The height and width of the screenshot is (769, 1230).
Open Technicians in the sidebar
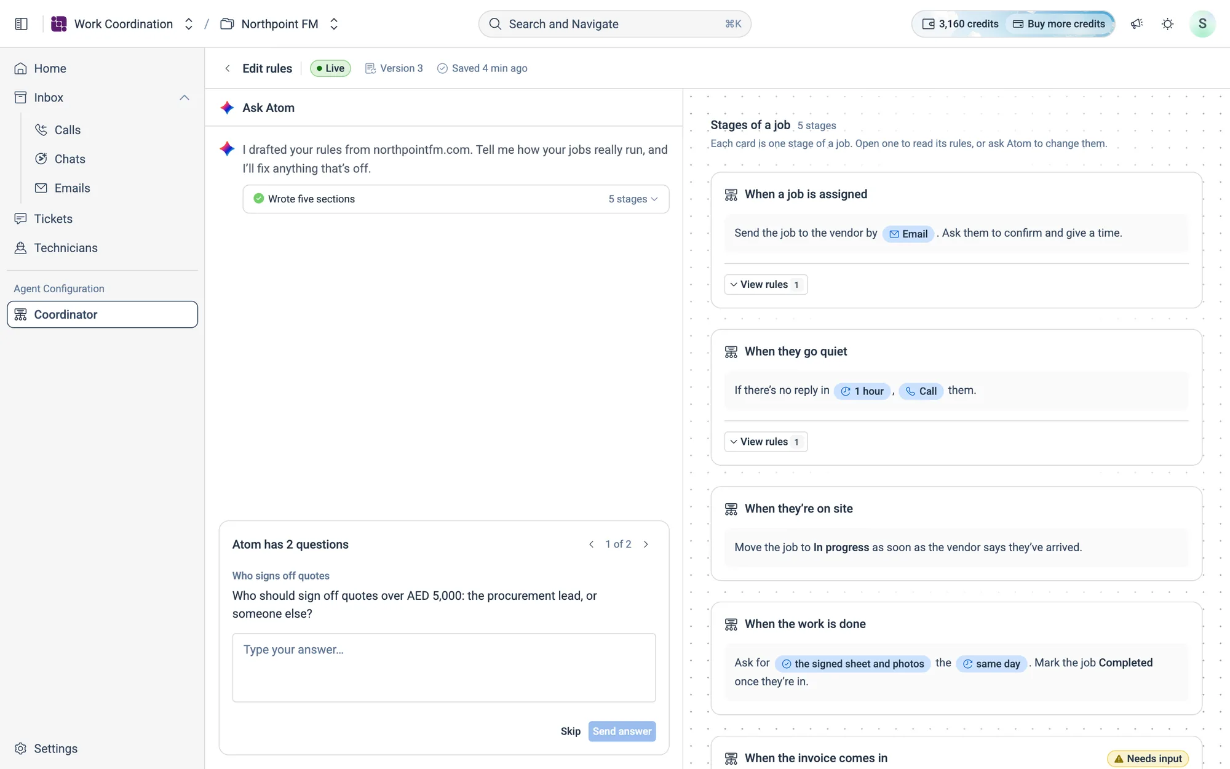click(x=102, y=248)
